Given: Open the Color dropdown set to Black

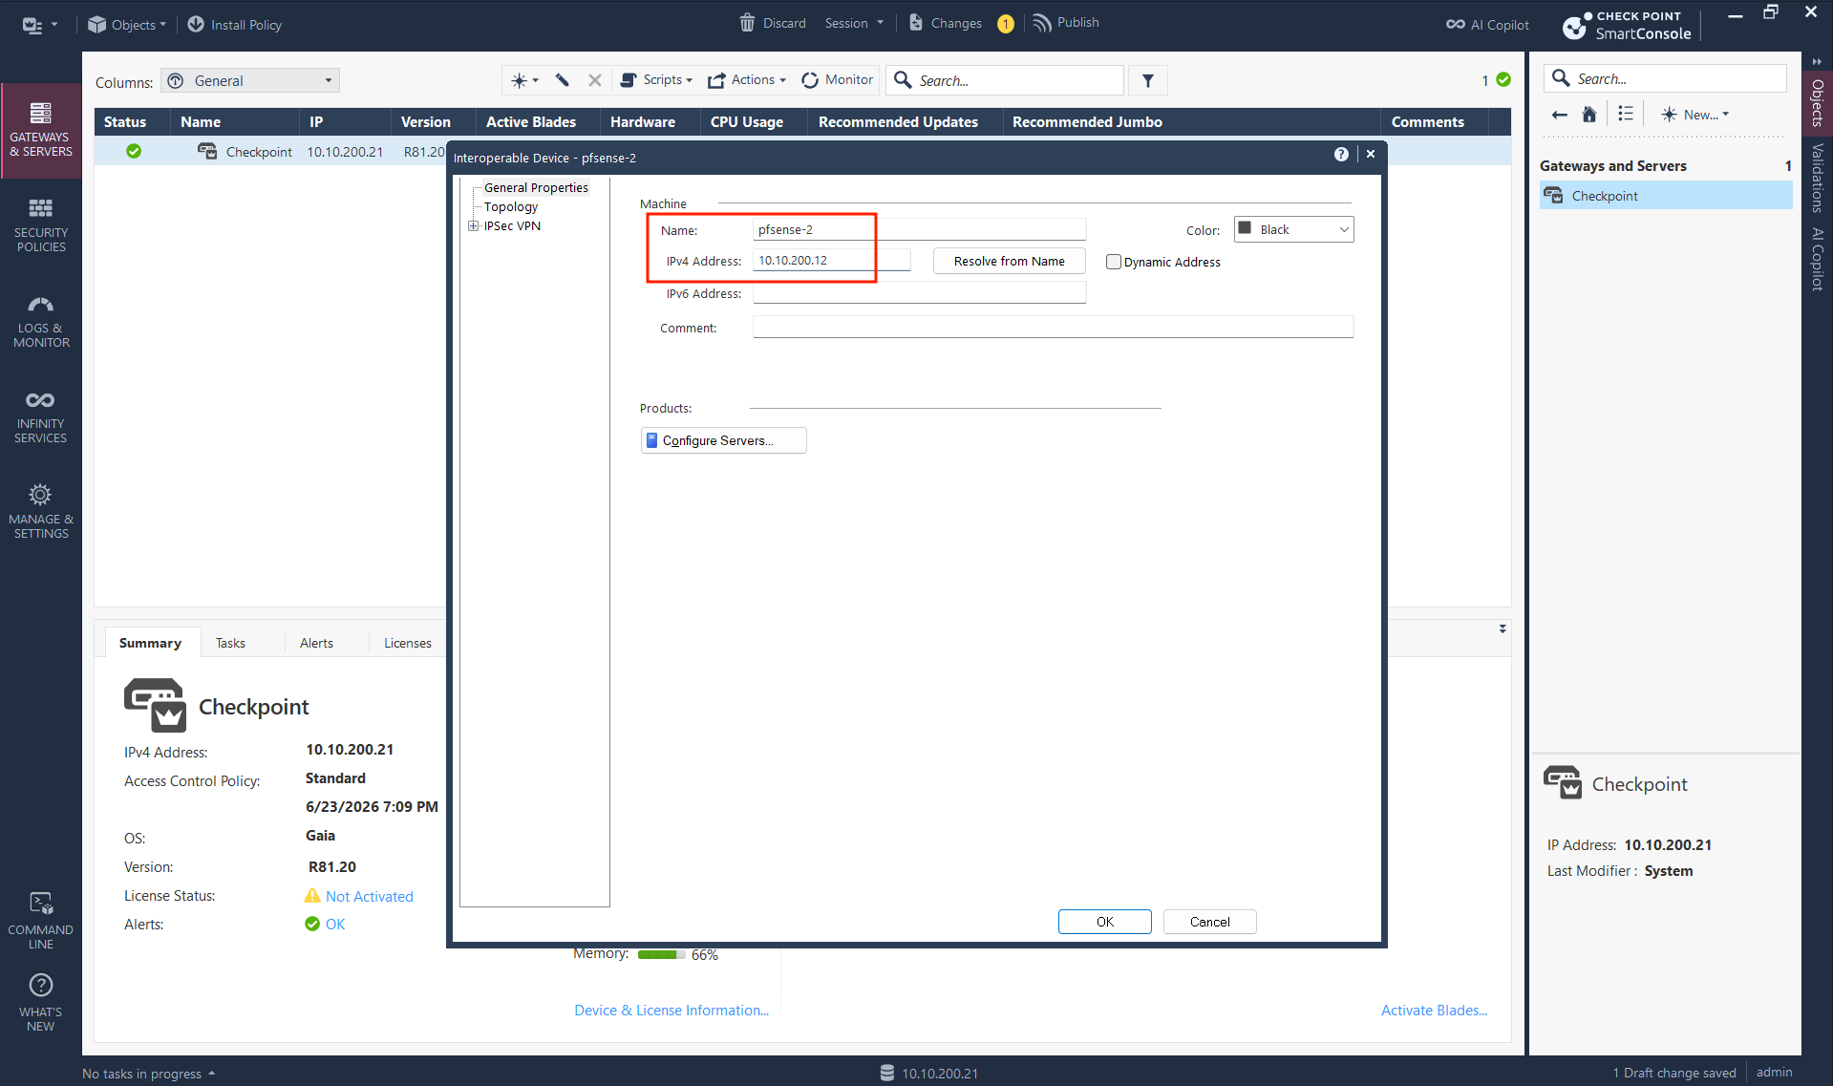Looking at the screenshot, I should (x=1293, y=229).
